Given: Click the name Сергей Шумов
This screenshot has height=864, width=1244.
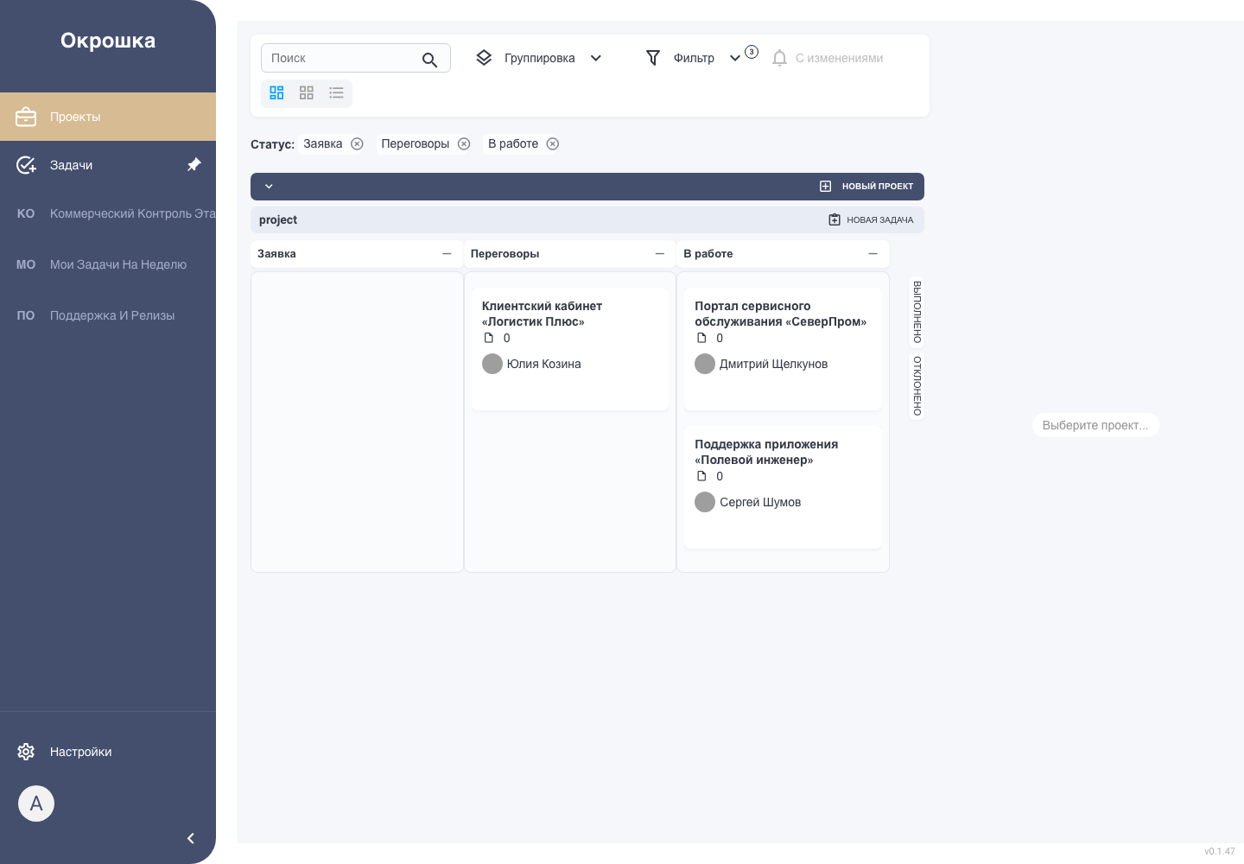Looking at the screenshot, I should pyautogui.click(x=760, y=502).
